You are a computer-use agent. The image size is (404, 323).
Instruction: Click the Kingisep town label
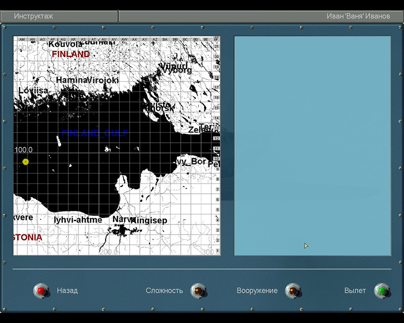149,221
